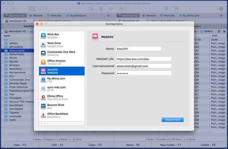The width and height of the screenshot is (228, 149).
Task: Switch to icons grid view mode
Action: [46, 9]
